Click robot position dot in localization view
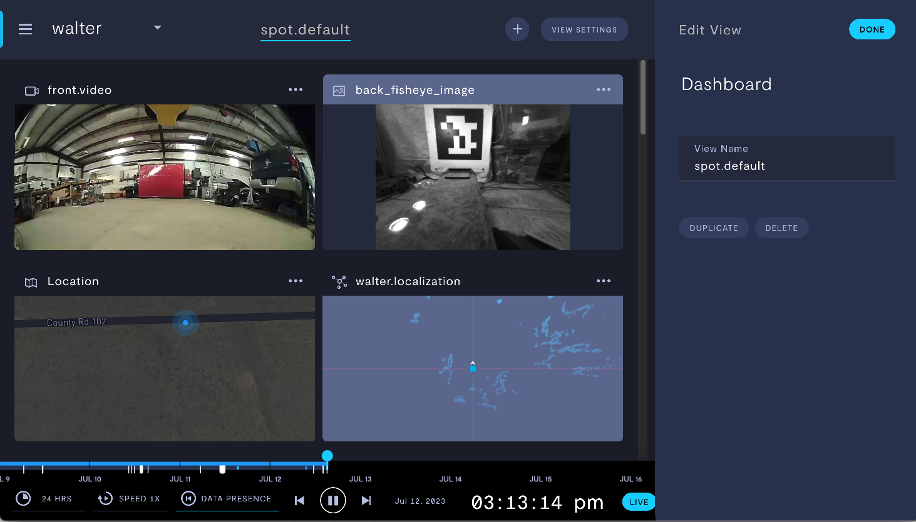 coord(473,368)
